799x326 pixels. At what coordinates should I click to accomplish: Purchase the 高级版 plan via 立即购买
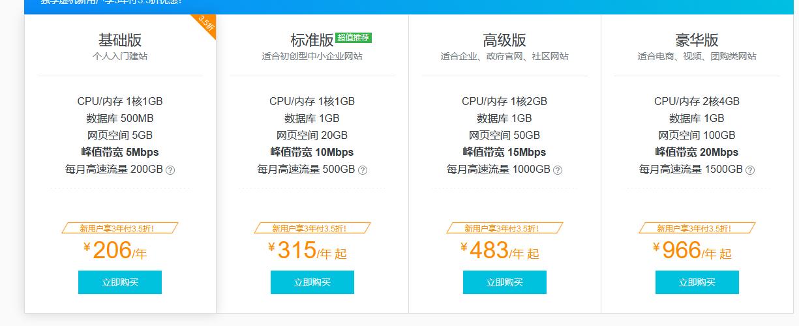coord(505,282)
